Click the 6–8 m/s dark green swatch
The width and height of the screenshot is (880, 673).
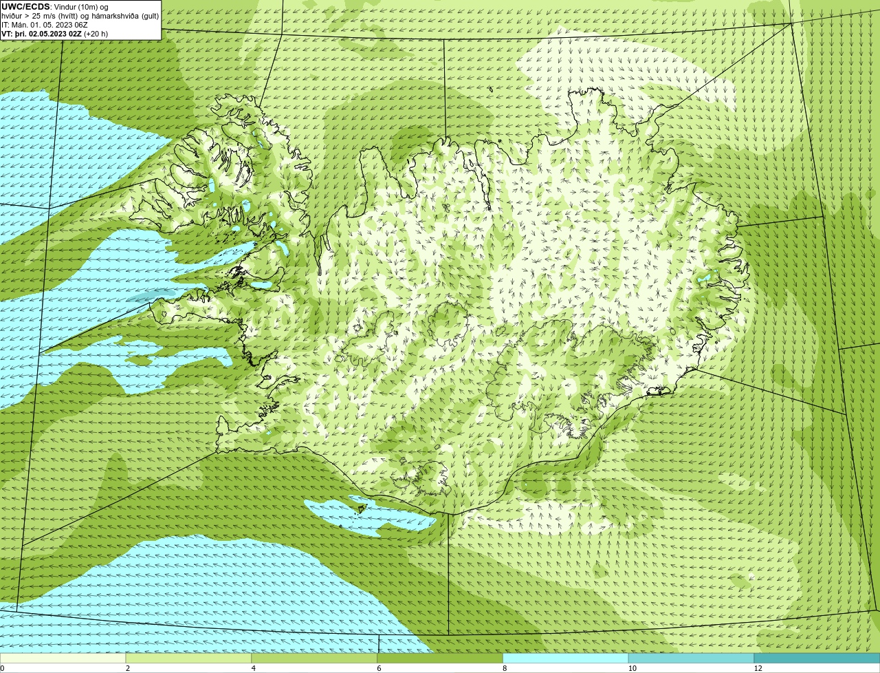coord(440,659)
